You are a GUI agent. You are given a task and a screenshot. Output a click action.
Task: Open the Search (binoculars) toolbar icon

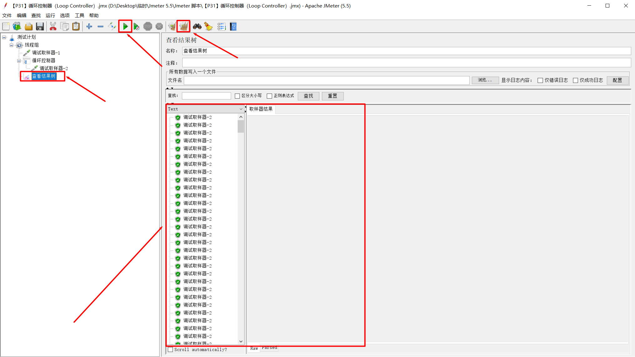pos(197,26)
